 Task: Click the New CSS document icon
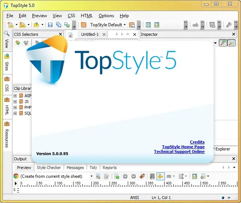click(x=11, y=25)
